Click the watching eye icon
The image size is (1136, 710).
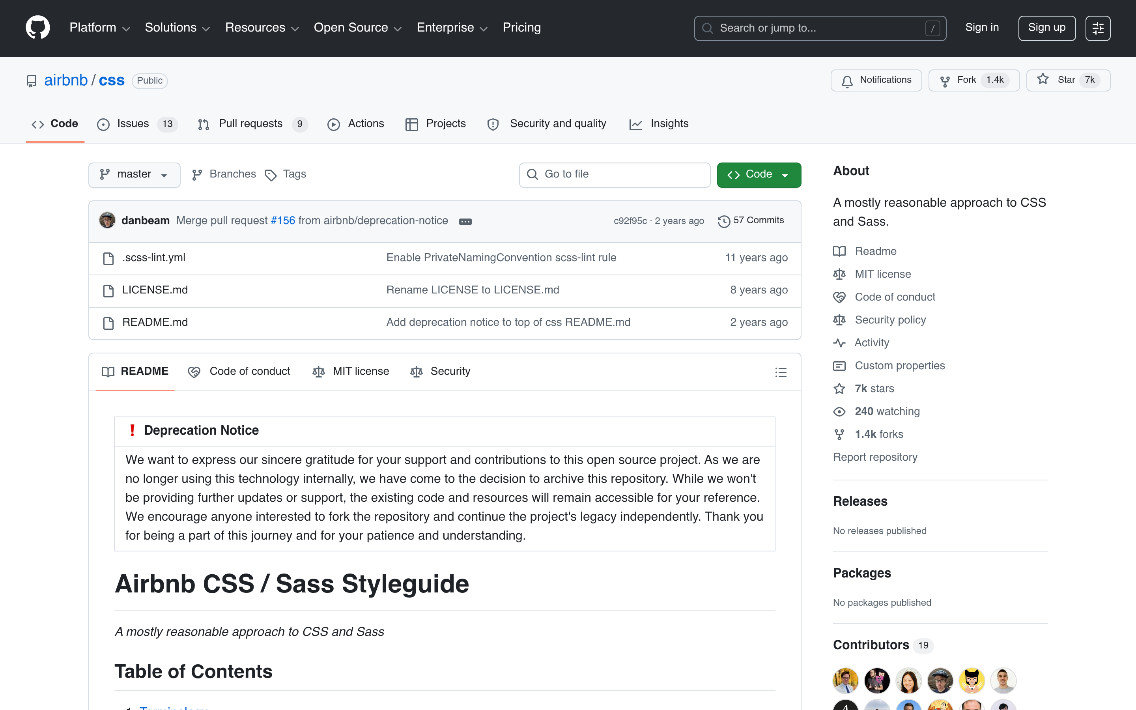pos(839,412)
